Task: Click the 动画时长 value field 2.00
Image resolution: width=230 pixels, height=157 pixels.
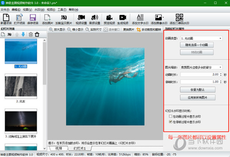Action: click(200, 74)
